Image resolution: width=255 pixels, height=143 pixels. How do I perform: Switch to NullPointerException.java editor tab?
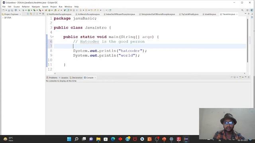pos(59,14)
